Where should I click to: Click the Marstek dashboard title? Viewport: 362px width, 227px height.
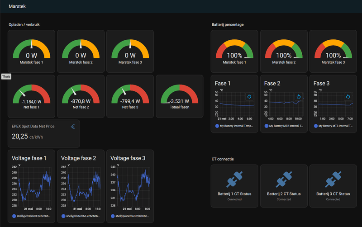[17, 6]
